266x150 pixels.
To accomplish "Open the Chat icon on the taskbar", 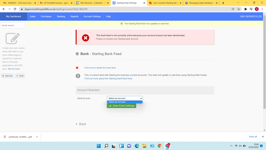I will (x=129, y=146).
